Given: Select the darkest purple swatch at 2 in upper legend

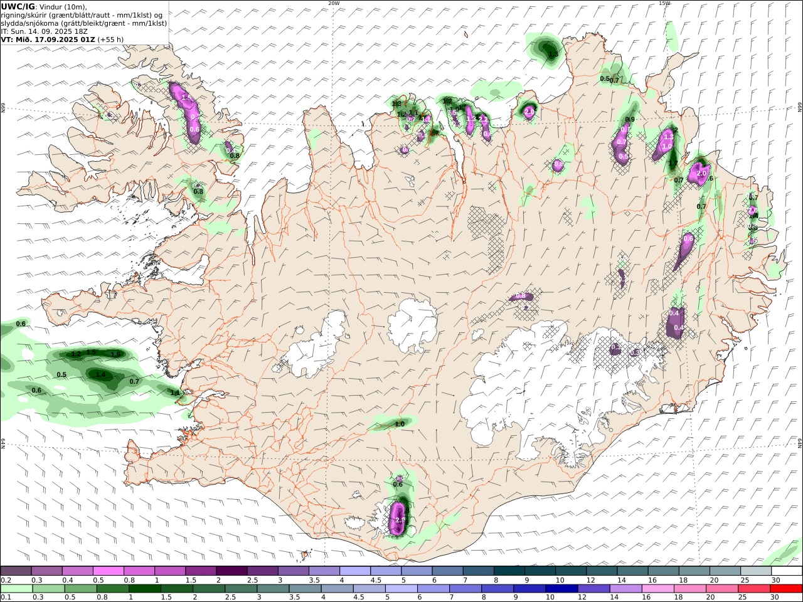Looking at the screenshot, I should click(231, 571).
